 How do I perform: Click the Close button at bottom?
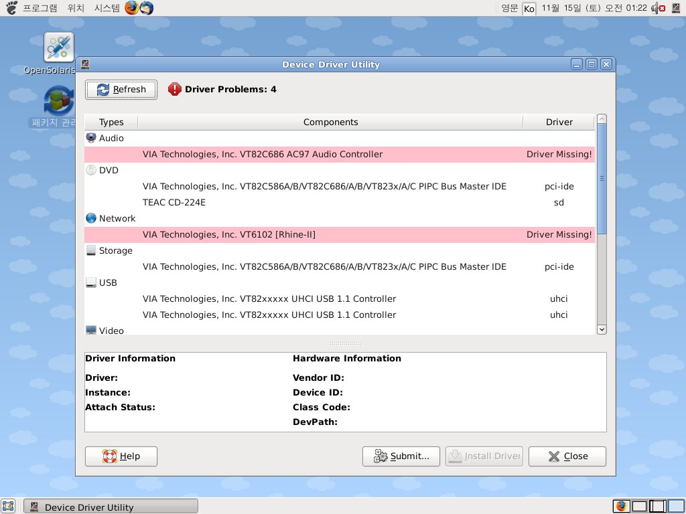(567, 456)
